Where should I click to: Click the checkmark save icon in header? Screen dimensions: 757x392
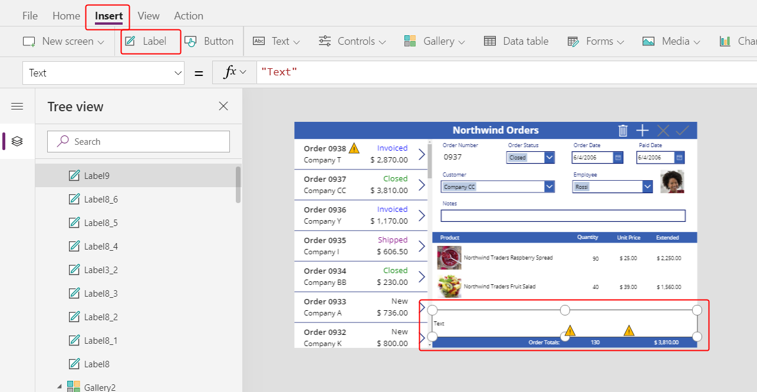tap(682, 131)
